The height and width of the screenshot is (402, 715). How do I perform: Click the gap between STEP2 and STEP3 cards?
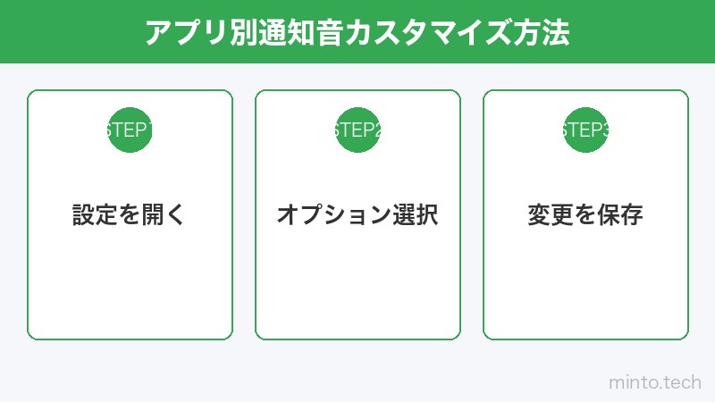click(472, 214)
